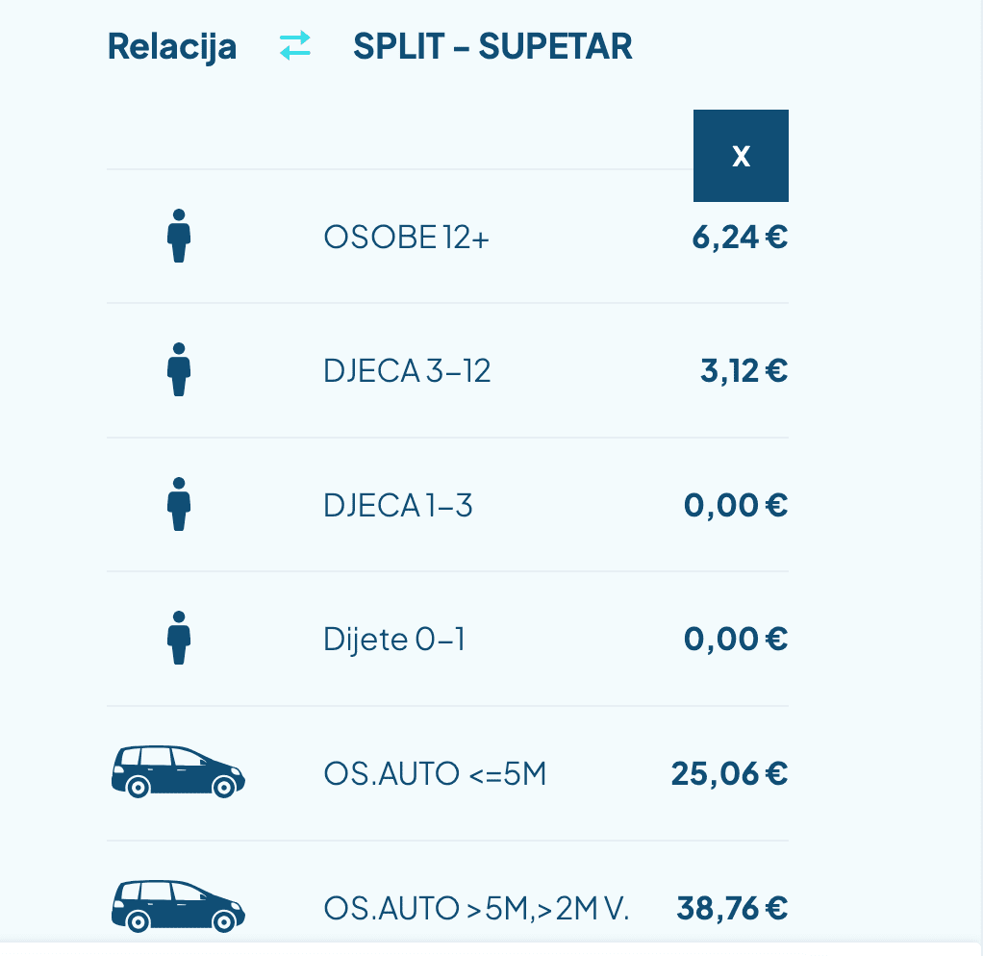The height and width of the screenshot is (956, 983).
Task: Open the SPLIT – SUPETAR route title
Action: click(x=492, y=46)
